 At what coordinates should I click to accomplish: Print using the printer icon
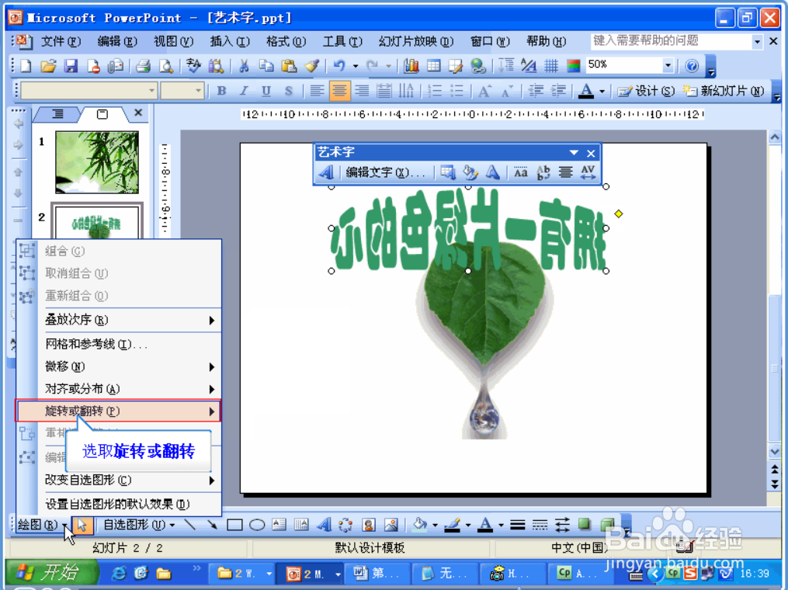click(143, 66)
